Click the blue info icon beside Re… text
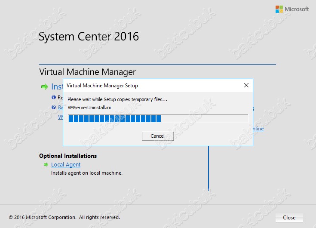The height and width of the screenshot is (228, 316). pos(54,97)
